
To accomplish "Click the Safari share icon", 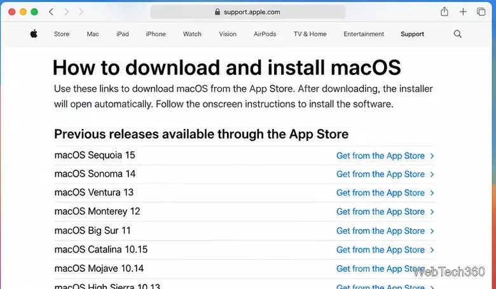I will 444,11.
